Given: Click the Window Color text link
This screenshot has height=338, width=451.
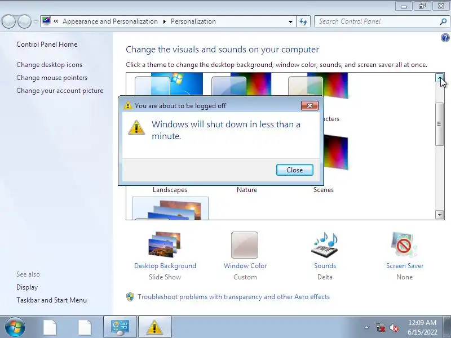Looking at the screenshot, I should coord(245,266).
